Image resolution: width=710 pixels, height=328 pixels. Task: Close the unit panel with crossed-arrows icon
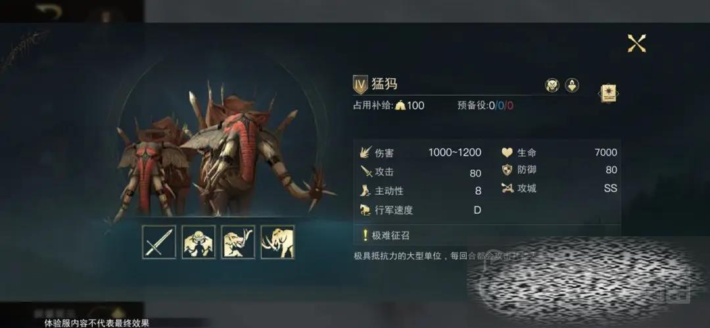[636, 43]
